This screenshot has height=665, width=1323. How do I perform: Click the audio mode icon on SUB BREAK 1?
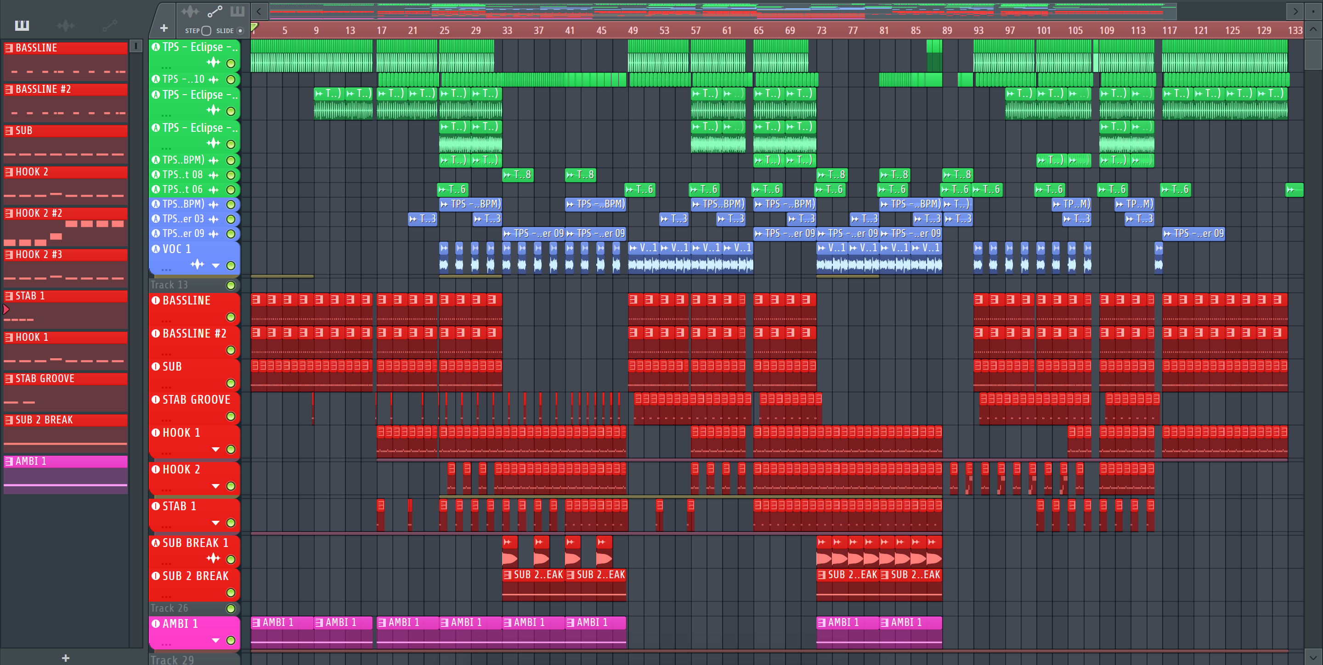[x=156, y=543]
